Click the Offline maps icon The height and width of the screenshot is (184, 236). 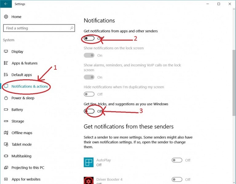click(x=6, y=133)
